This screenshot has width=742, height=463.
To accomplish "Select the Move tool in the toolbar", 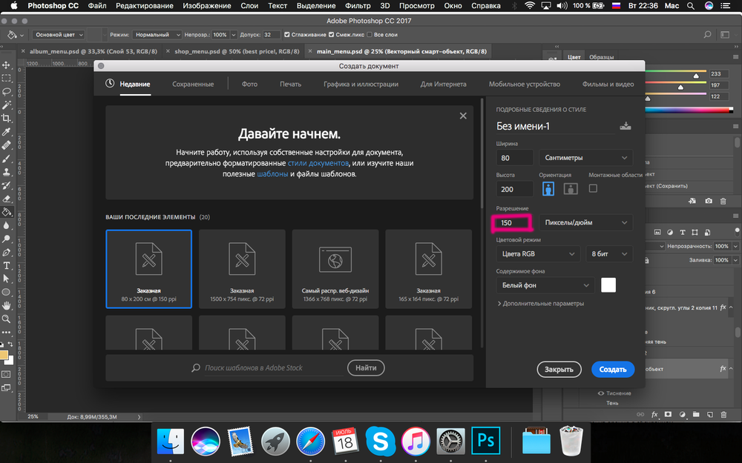I will point(7,64).
